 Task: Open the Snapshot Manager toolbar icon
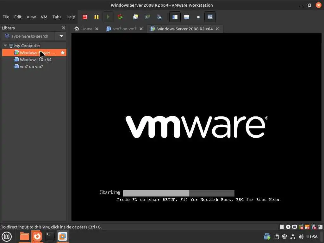point(159,17)
